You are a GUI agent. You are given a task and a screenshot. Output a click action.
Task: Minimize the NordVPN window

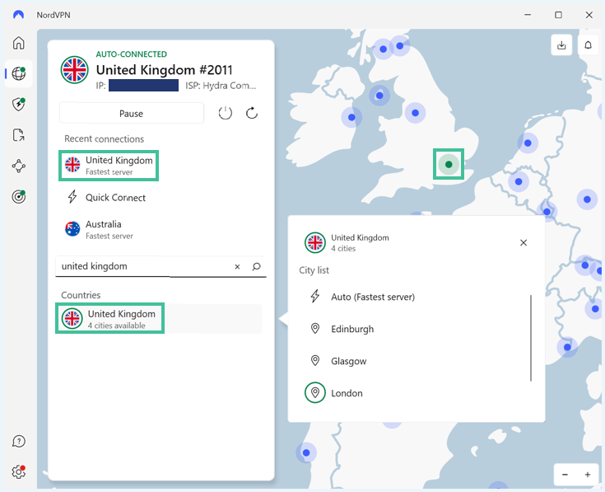[528, 15]
